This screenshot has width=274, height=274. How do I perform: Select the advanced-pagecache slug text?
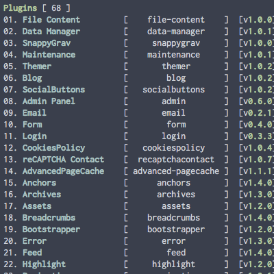(176, 171)
